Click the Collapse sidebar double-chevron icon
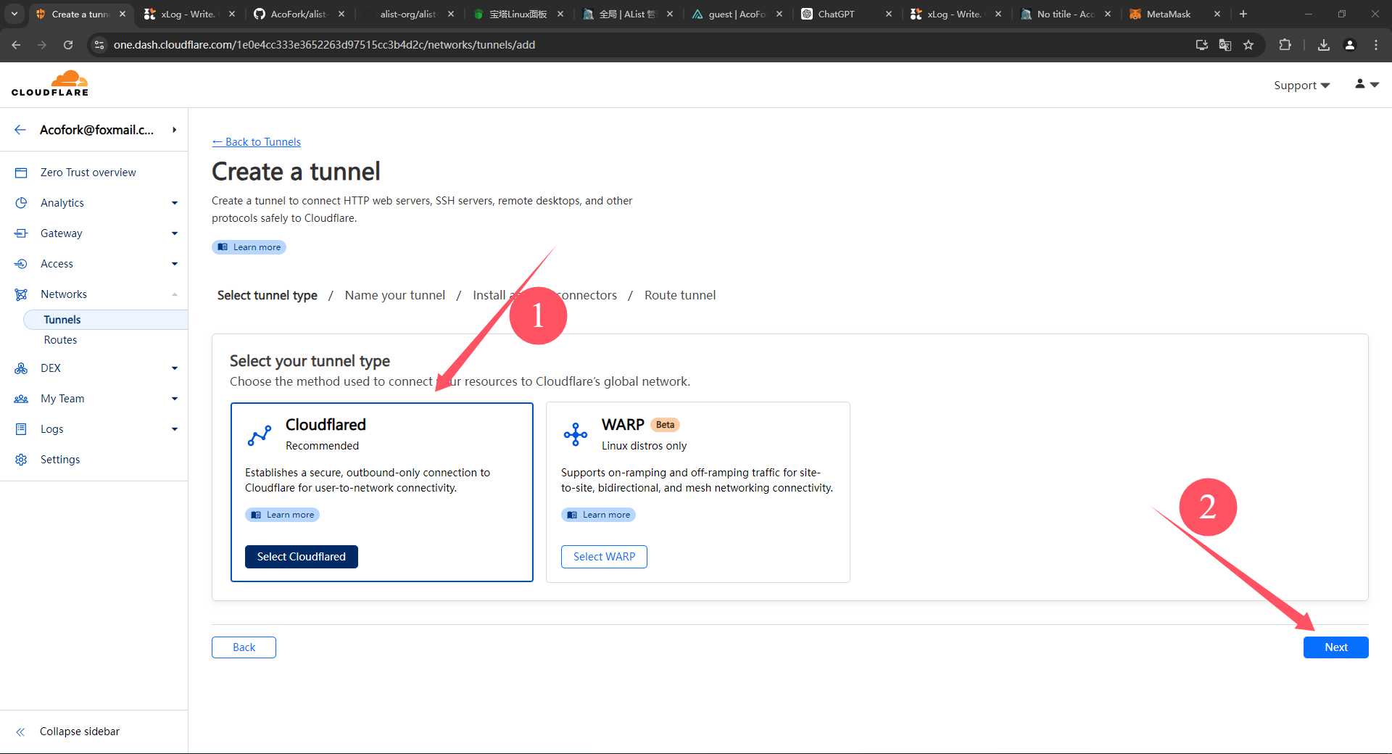 pyautogui.click(x=20, y=732)
